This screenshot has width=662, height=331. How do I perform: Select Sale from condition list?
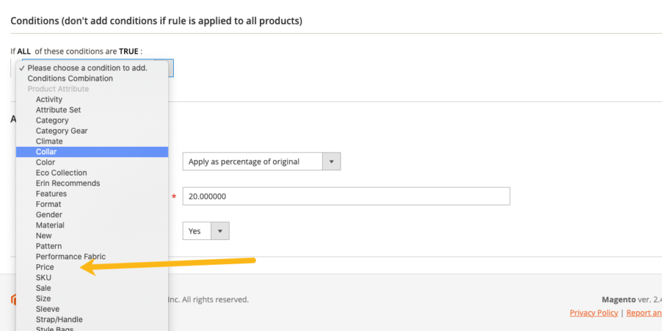[x=43, y=288]
